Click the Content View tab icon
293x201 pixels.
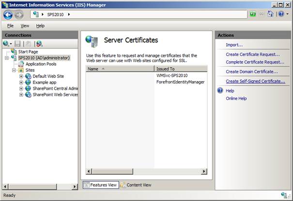tap(123, 185)
